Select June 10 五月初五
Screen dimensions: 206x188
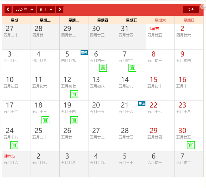16,88
